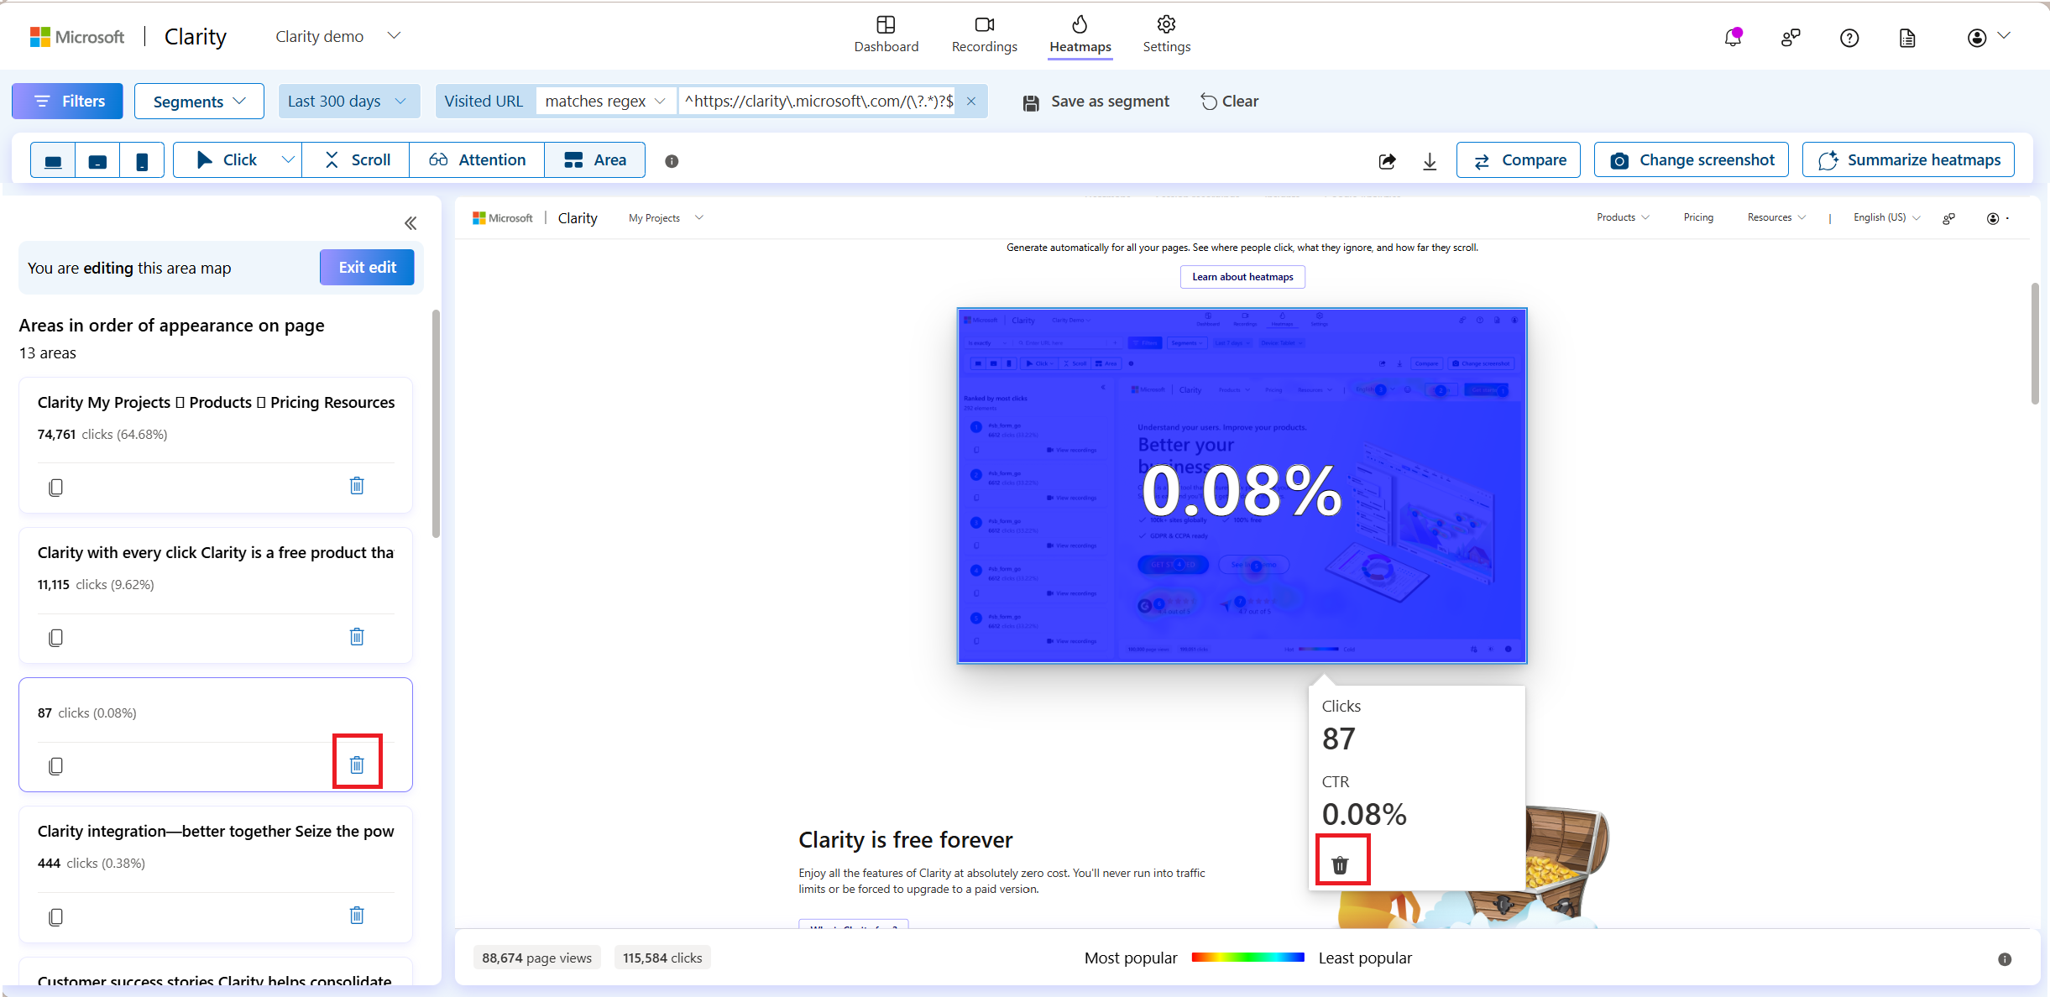Screen dimensions: 2050x997
Task: Delete the 87 clicks area card
Action: coord(357,765)
